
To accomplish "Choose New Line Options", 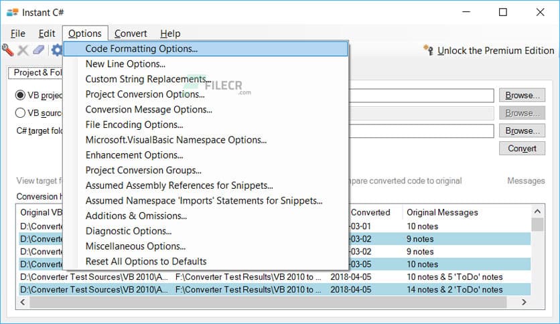I will 206,64.
